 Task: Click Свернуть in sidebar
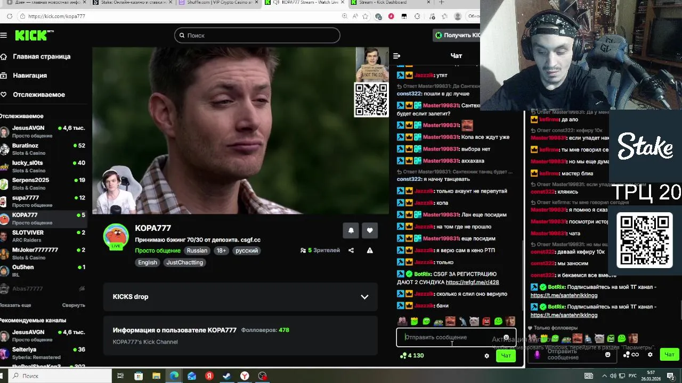pos(74,305)
